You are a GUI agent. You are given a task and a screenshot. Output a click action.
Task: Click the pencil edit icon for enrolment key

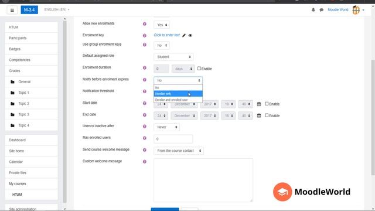184,35
